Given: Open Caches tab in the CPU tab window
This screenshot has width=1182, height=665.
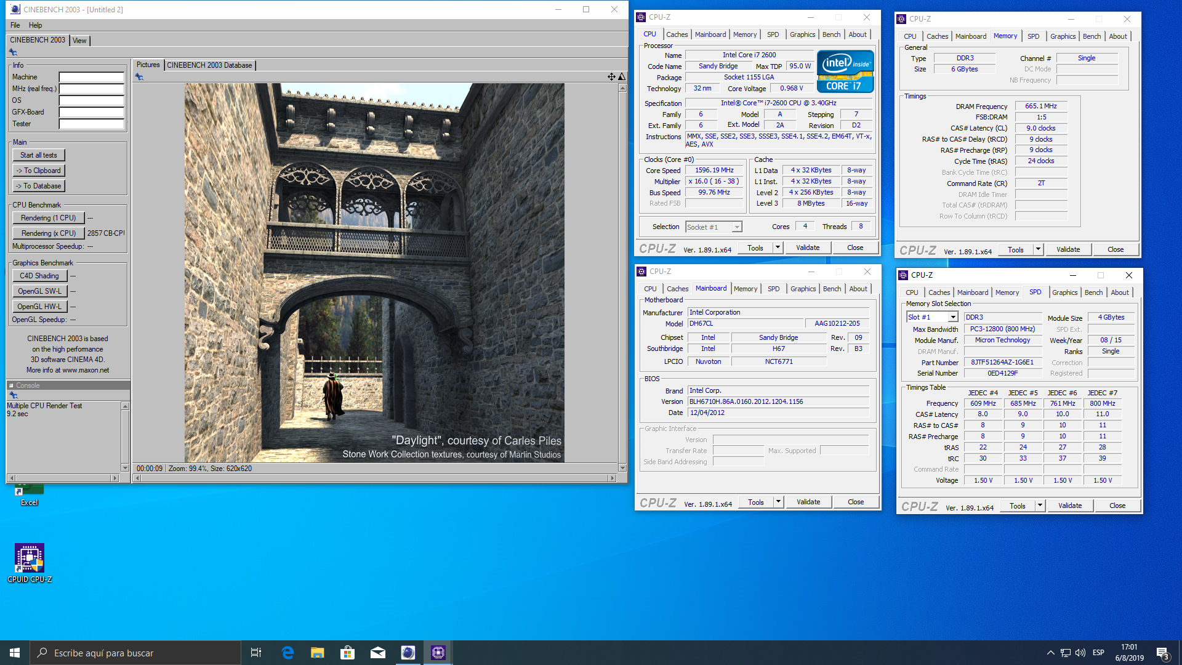Looking at the screenshot, I should (677, 34).
